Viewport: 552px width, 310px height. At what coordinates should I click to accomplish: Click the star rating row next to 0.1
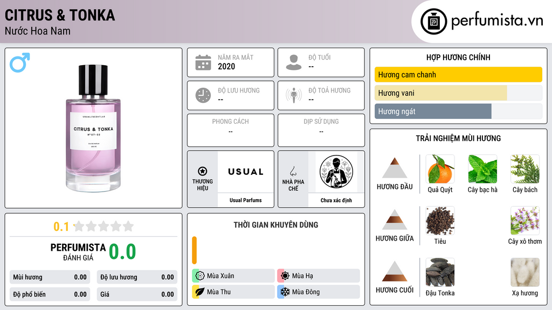[x=104, y=226]
